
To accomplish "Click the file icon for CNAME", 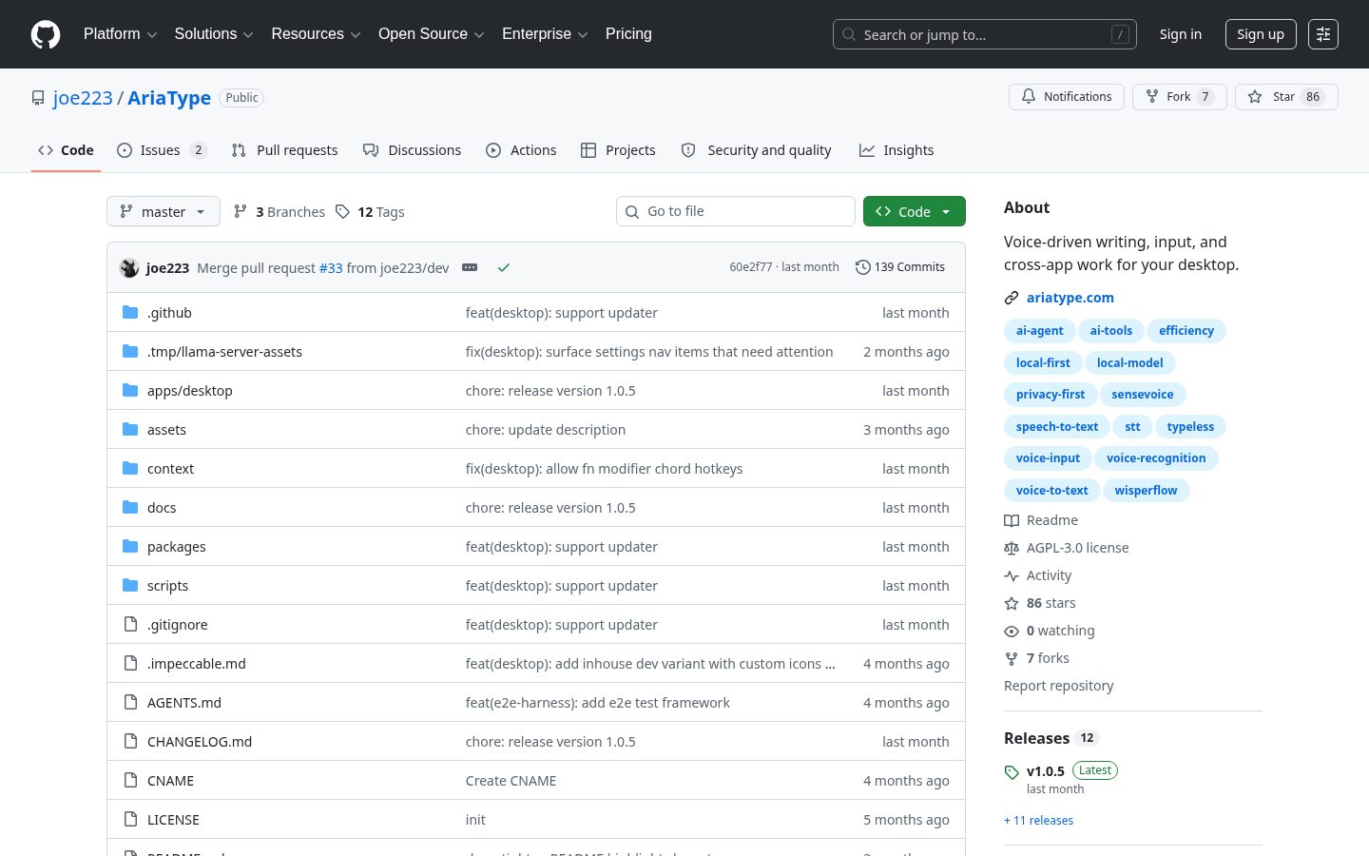I will coord(130,780).
